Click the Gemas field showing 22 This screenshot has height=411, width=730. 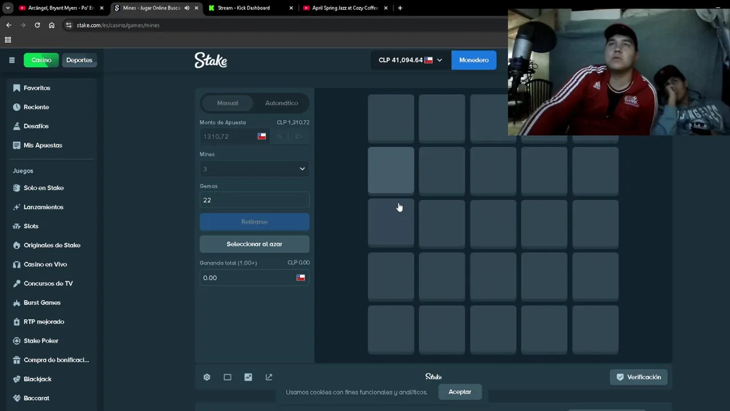point(254,200)
